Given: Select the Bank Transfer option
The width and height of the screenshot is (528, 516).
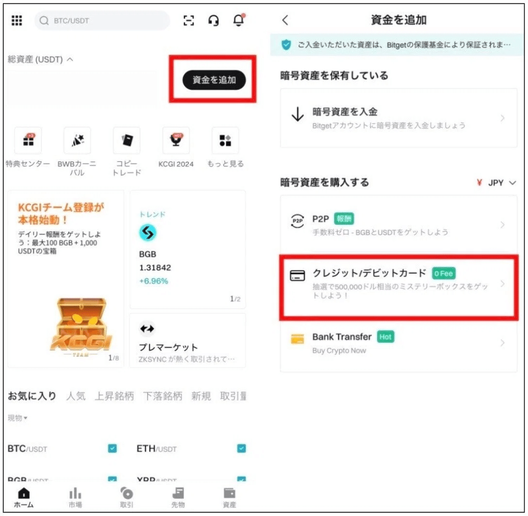Looking at the screenshot, I should pyautogui.click(x=398, y=343).
